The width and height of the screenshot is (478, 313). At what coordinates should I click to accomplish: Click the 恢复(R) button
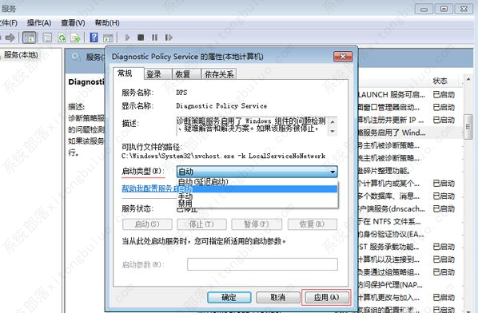pos(312,224)
